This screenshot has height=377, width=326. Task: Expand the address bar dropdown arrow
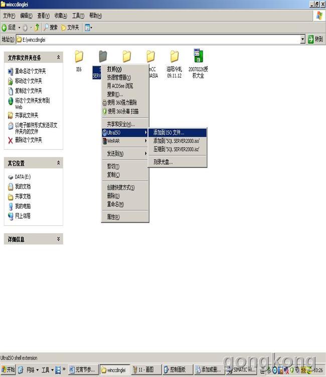(302, 39)
